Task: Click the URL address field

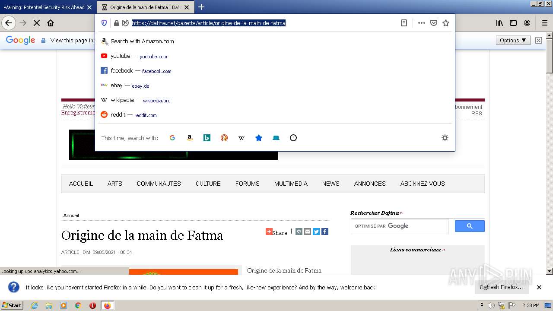Action: (x=264, y=23)
